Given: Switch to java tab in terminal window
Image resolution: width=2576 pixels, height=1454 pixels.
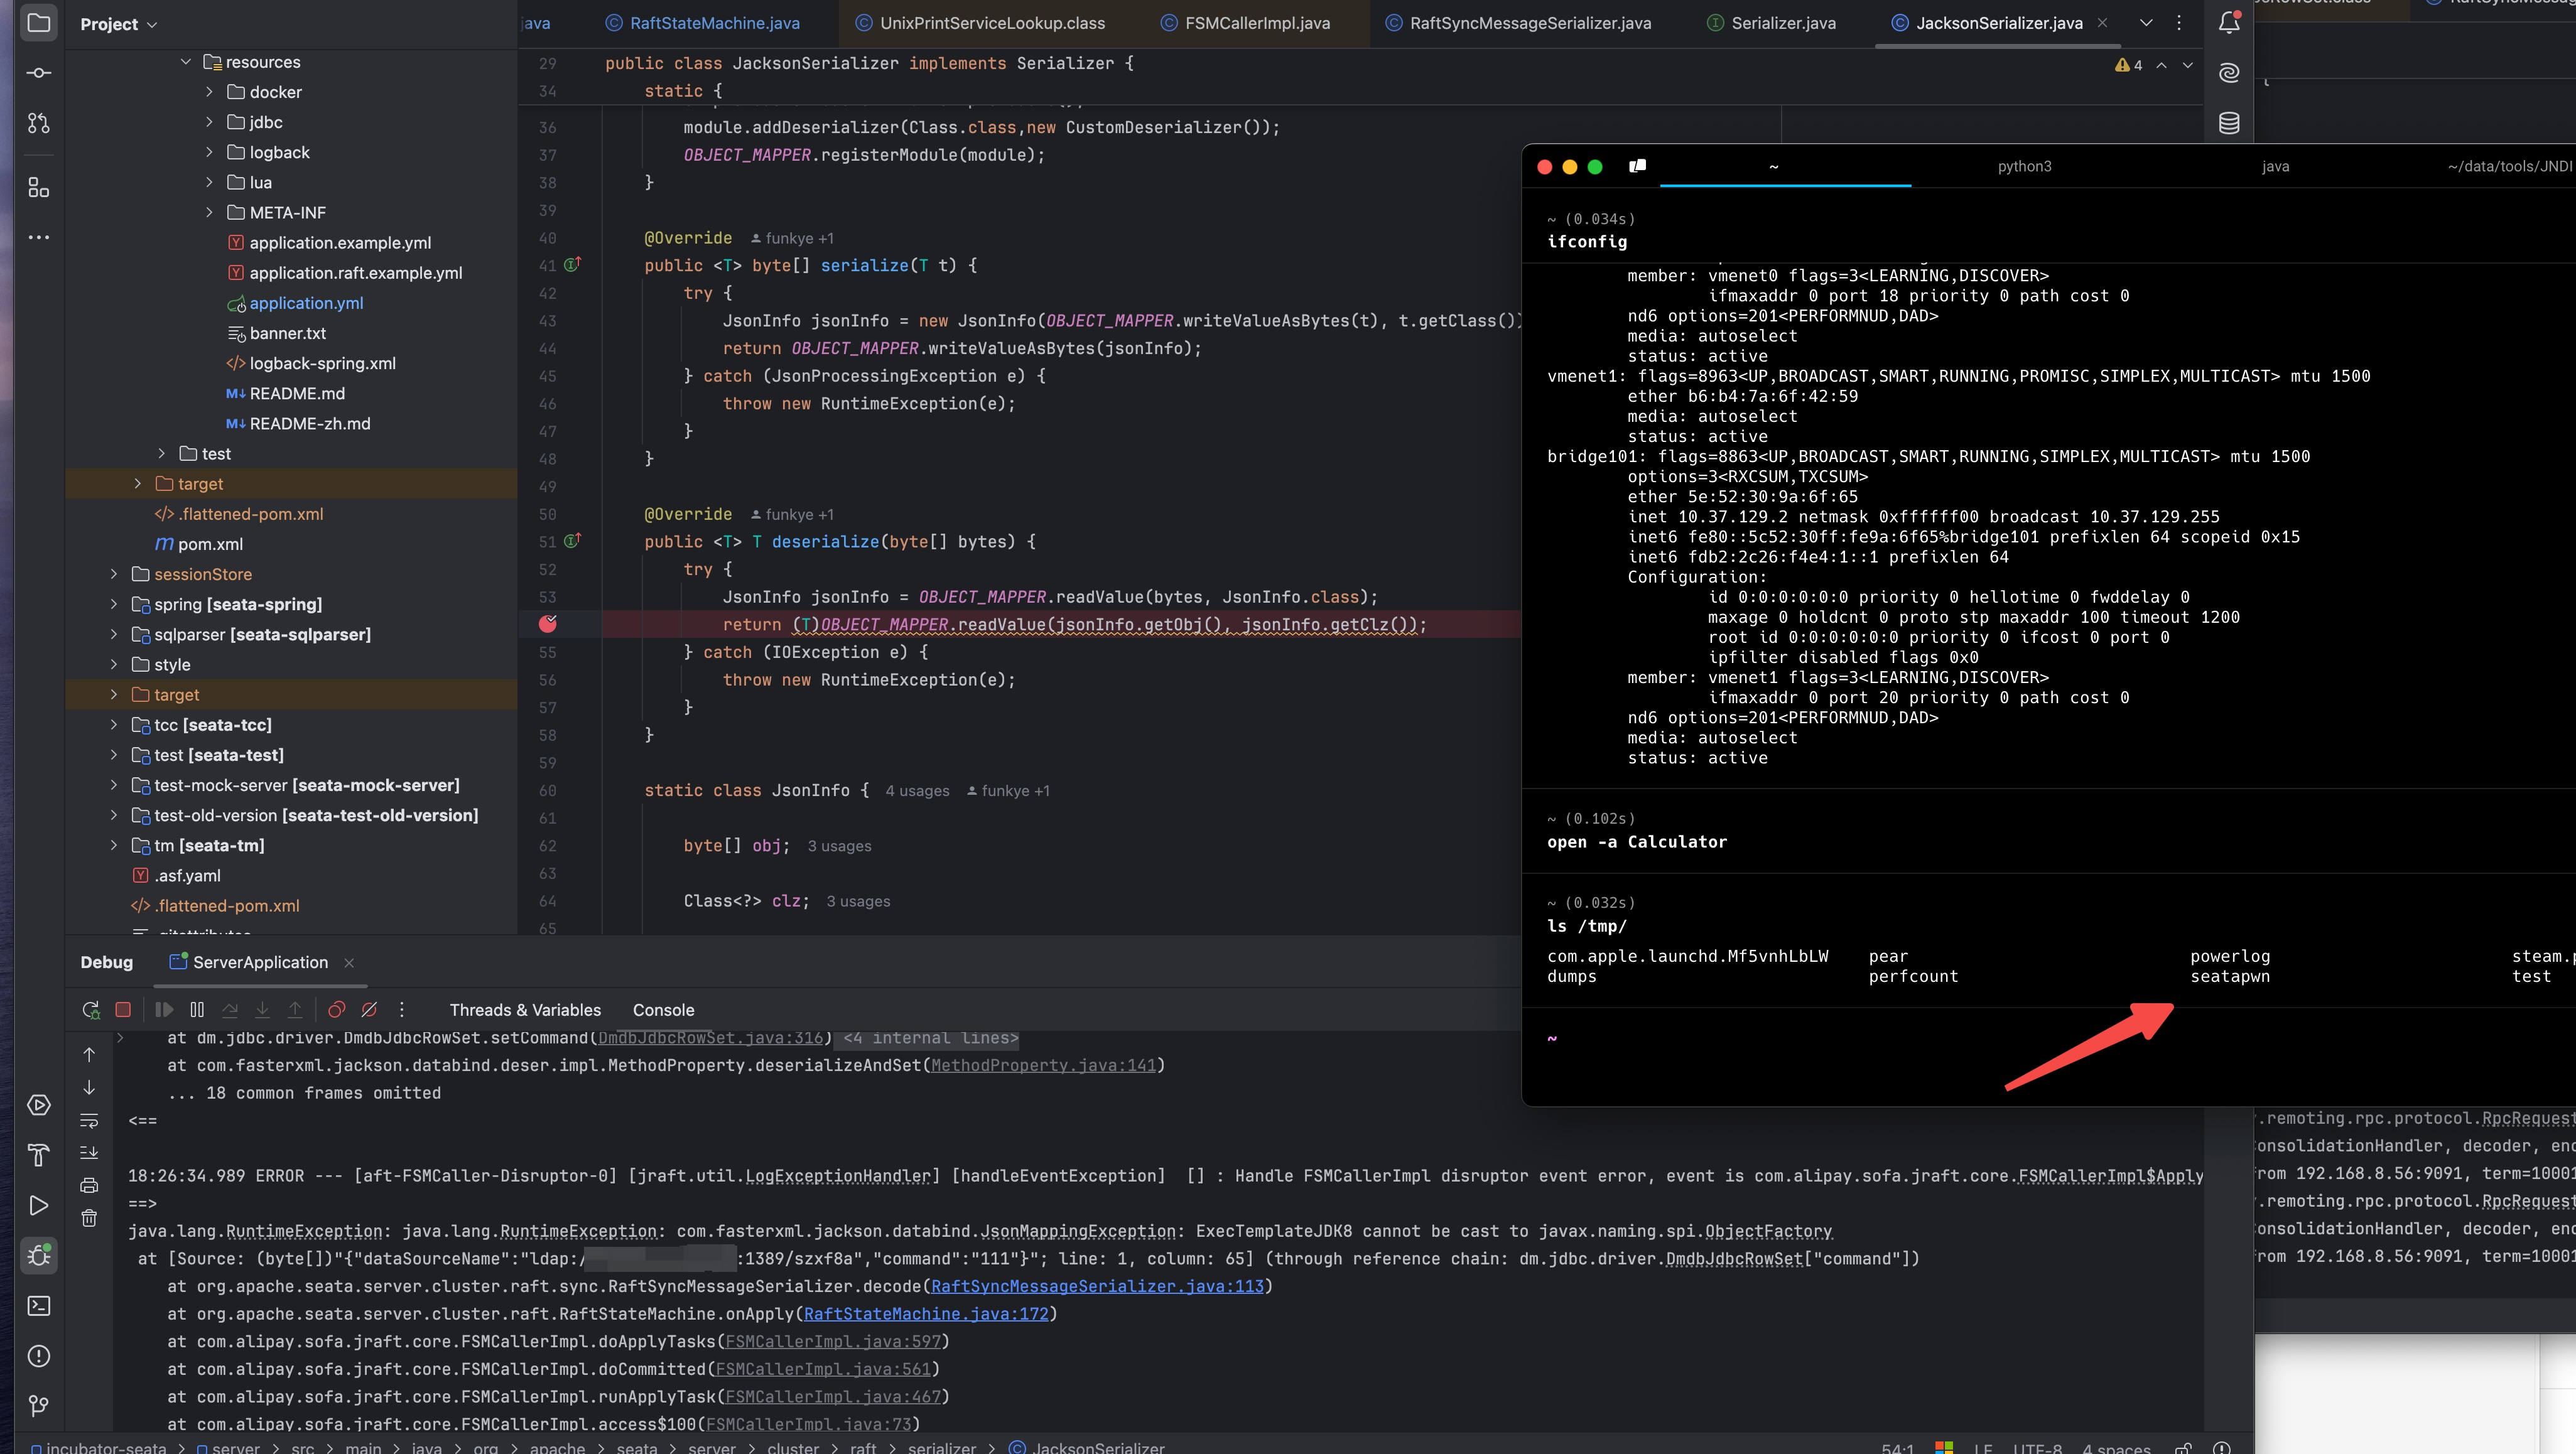Looking at the screenshot, I should click(x=2275, y=167).
